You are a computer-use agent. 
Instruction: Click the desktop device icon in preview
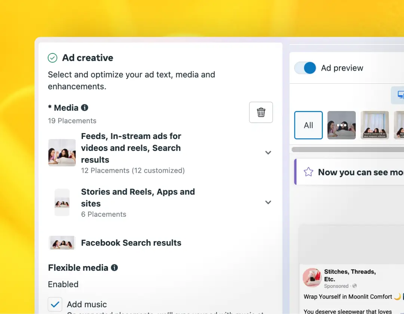coord(400,95)
